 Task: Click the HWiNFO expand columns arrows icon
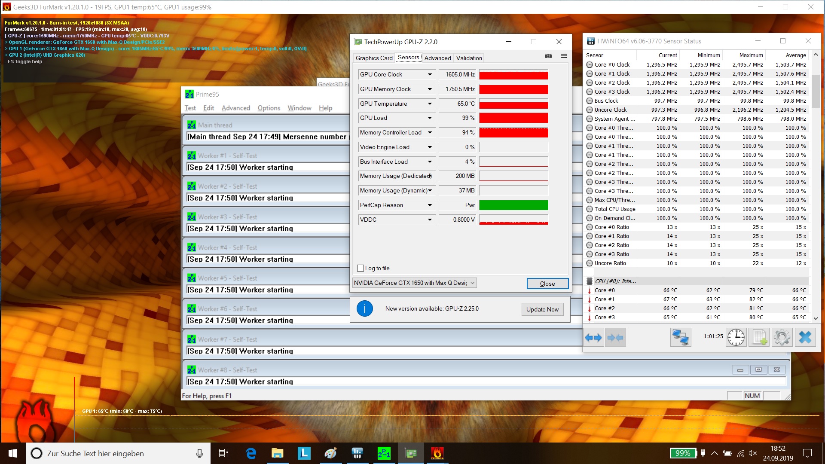(593, 338)
